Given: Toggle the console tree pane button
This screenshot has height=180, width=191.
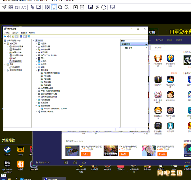Looking at the screenshot, I should pos(16,36).
